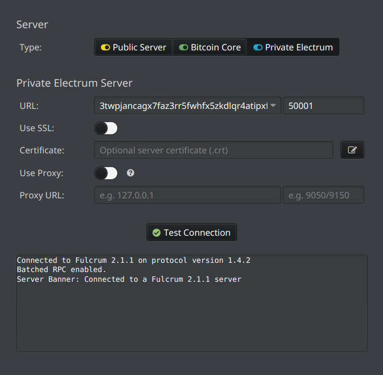The height and width of the screenshot is (375, 383).
Task: Toggle the Use Proxy switch
Action: tap(106, 173)
